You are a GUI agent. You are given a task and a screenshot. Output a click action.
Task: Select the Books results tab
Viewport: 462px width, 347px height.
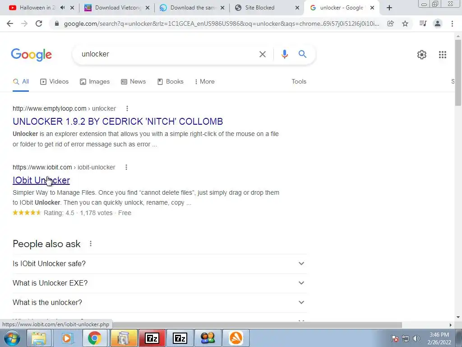(x=170, y=81)
